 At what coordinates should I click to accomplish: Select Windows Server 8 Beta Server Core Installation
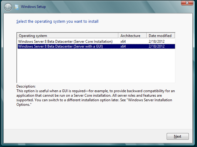coord(96,42)
